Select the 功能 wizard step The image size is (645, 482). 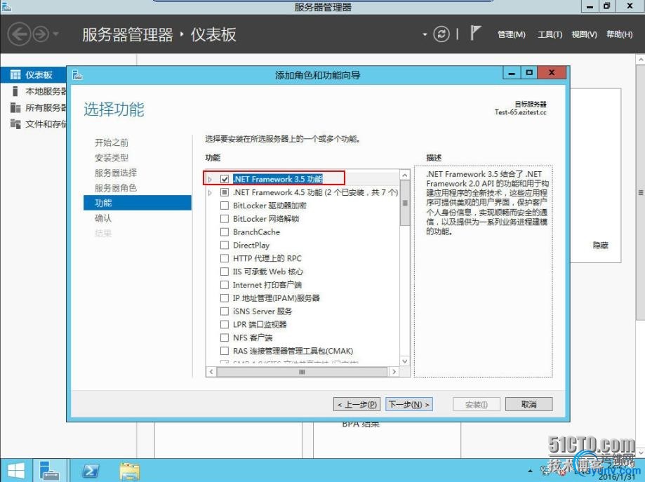point(138,203)
